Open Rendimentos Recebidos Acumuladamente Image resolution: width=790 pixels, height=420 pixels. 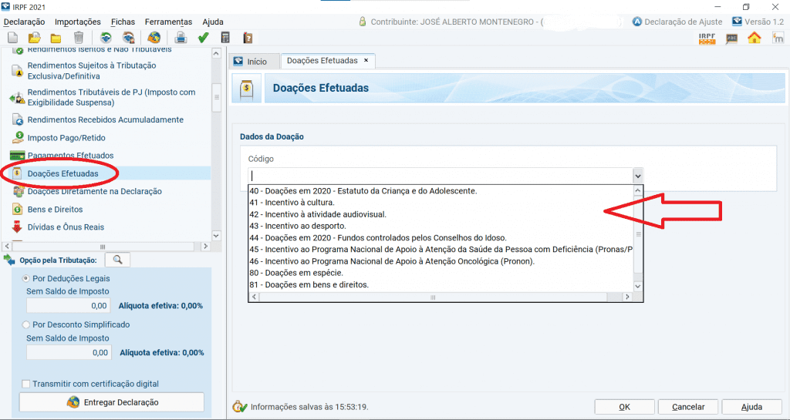click(99, 119)
